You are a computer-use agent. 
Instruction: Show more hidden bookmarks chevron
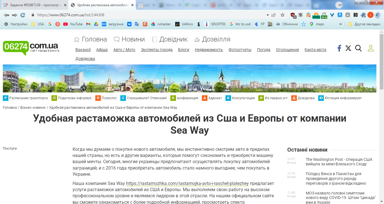click(x=341, y=24)
